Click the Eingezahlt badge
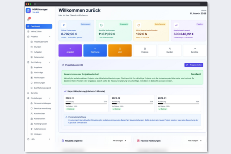The image size is (231, 154). [x=124, y=24]
